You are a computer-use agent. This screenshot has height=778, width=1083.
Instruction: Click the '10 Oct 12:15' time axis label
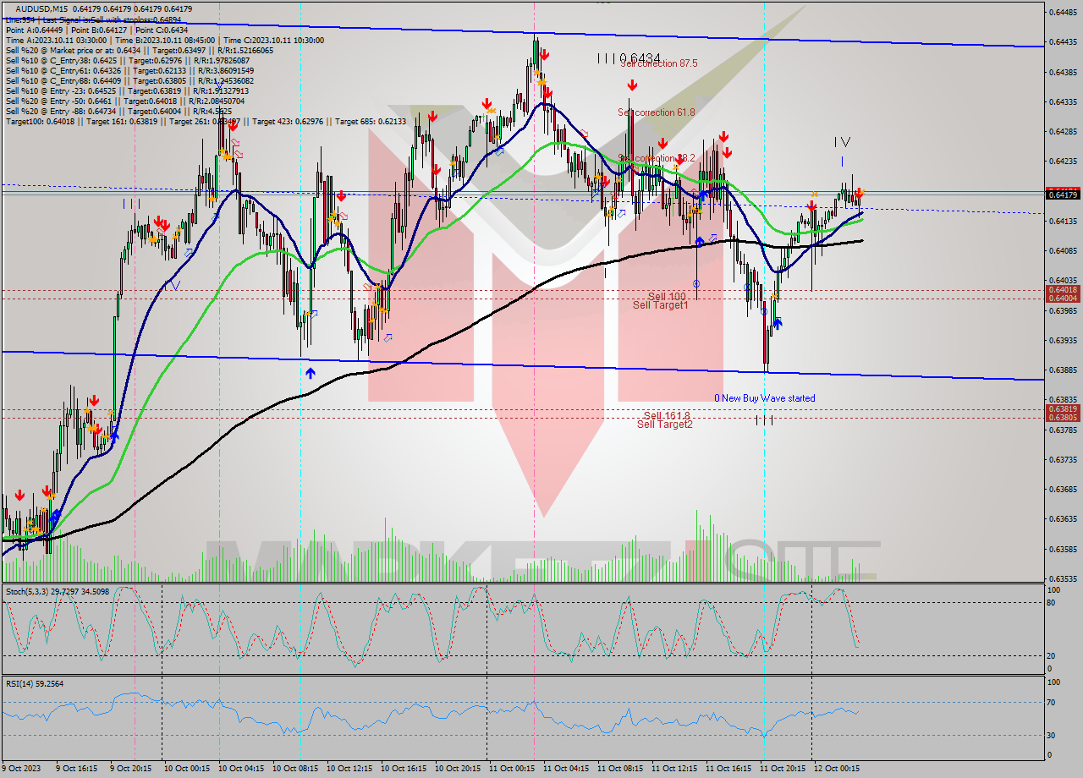349,768
